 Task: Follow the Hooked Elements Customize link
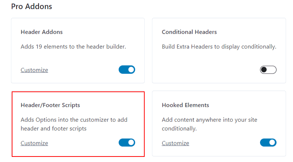tap(175, 143)
